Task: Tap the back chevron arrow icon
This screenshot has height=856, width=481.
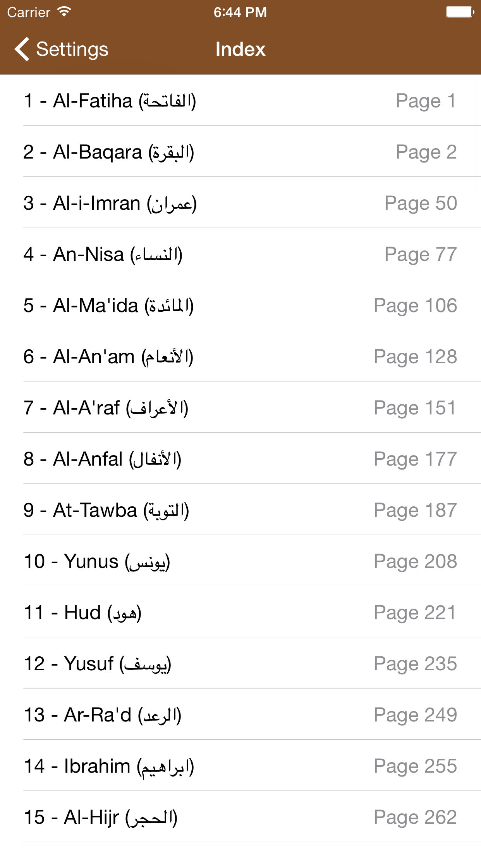Action: 22,49
